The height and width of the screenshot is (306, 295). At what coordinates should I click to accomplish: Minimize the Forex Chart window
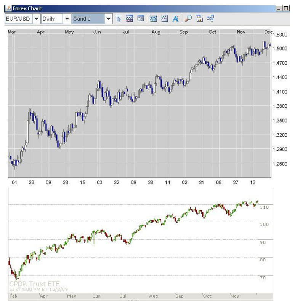tap(279, 8)
